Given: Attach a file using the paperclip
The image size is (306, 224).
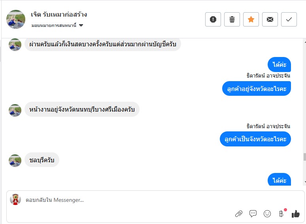Looking at the screenshot, I should [x=239, y=214].
